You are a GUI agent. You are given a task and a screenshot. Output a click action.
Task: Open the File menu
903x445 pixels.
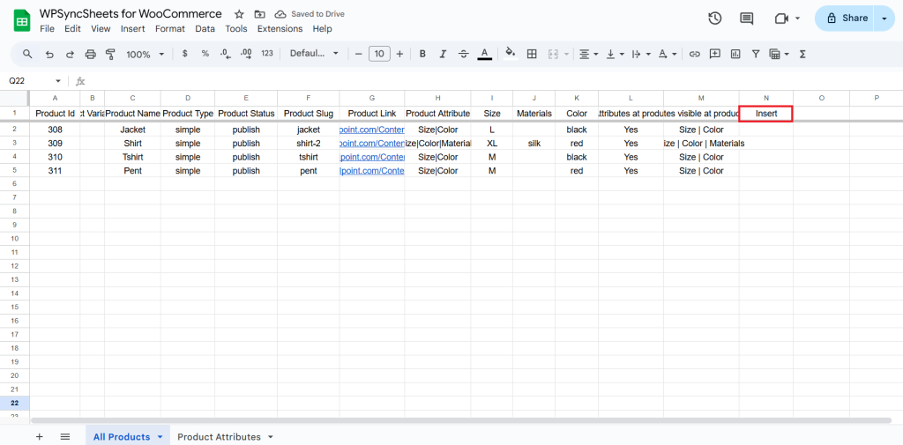pos(48,29)
